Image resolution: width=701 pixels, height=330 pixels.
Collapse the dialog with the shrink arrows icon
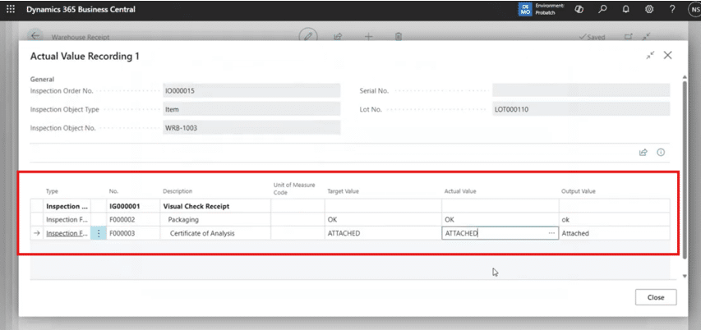(x=650, y=55)
